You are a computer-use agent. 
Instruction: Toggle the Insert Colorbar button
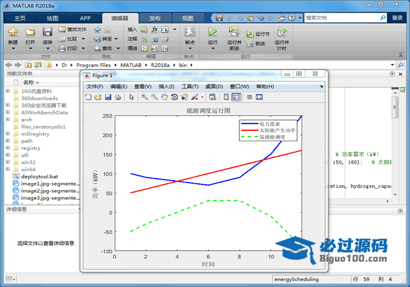click(226, 97)
